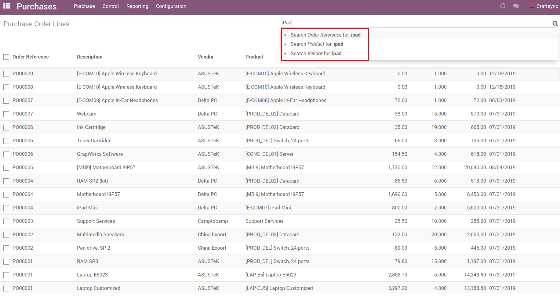Tick checkbox for Support Services row
The image size is (560, 303).
tap(6, 221)
